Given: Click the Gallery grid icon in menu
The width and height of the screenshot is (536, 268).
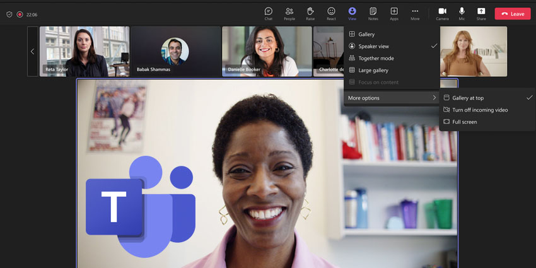Looking at the screenshot, I should (352, 34).
